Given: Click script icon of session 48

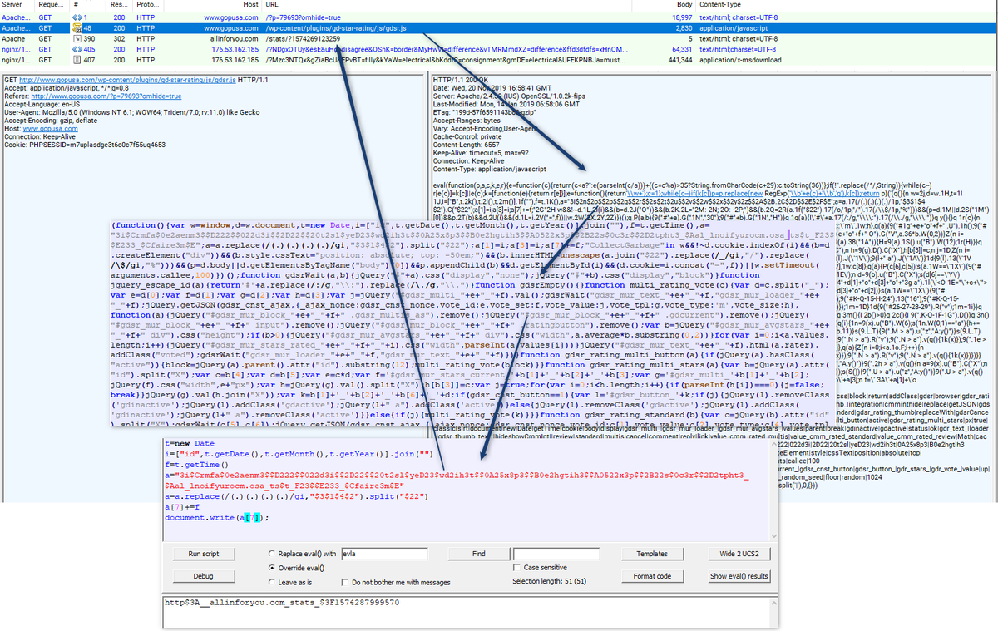Looking at the screenshot, I should coord(77,27).
